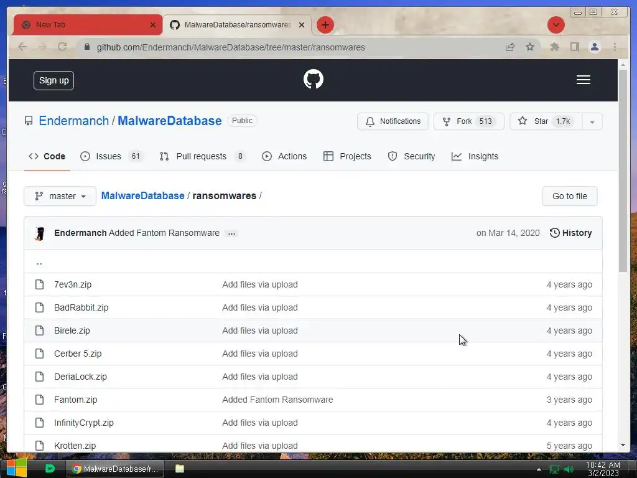The height and width of the screenshot is (478, 637).
Task: Open the Projects tab
Action: click(347, 156)
